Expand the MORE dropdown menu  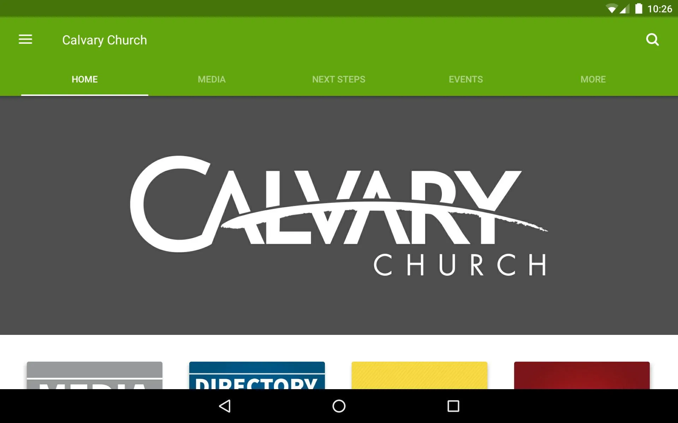[x=593, y=79]
